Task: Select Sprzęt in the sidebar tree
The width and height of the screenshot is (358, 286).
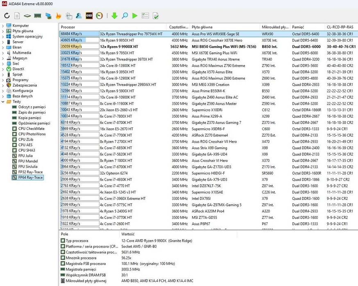Action: point(17,74)
